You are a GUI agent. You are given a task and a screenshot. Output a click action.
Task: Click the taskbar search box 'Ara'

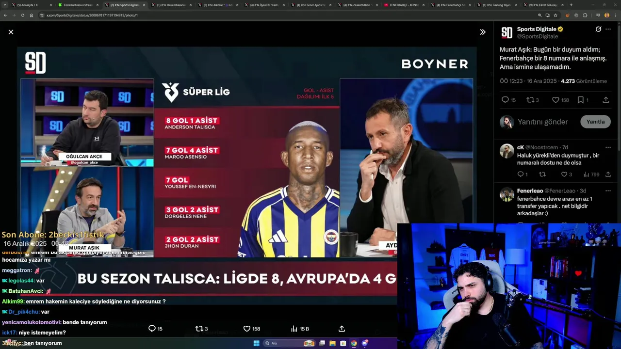click(x=289, y=343)
